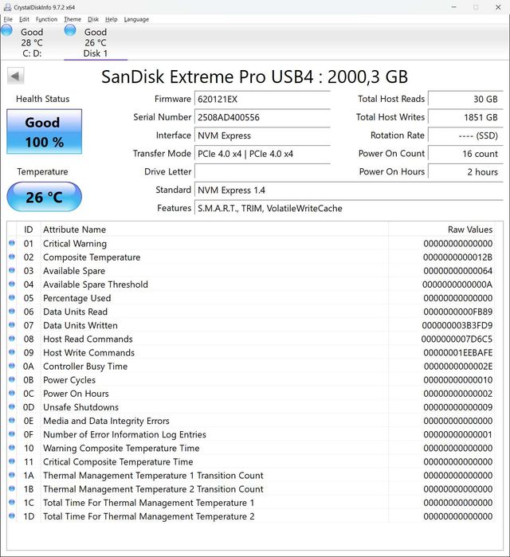This screenshot has width=510, height=557.
Task: Click the status dot beside Critical Warning
Action: pos(12,243)
